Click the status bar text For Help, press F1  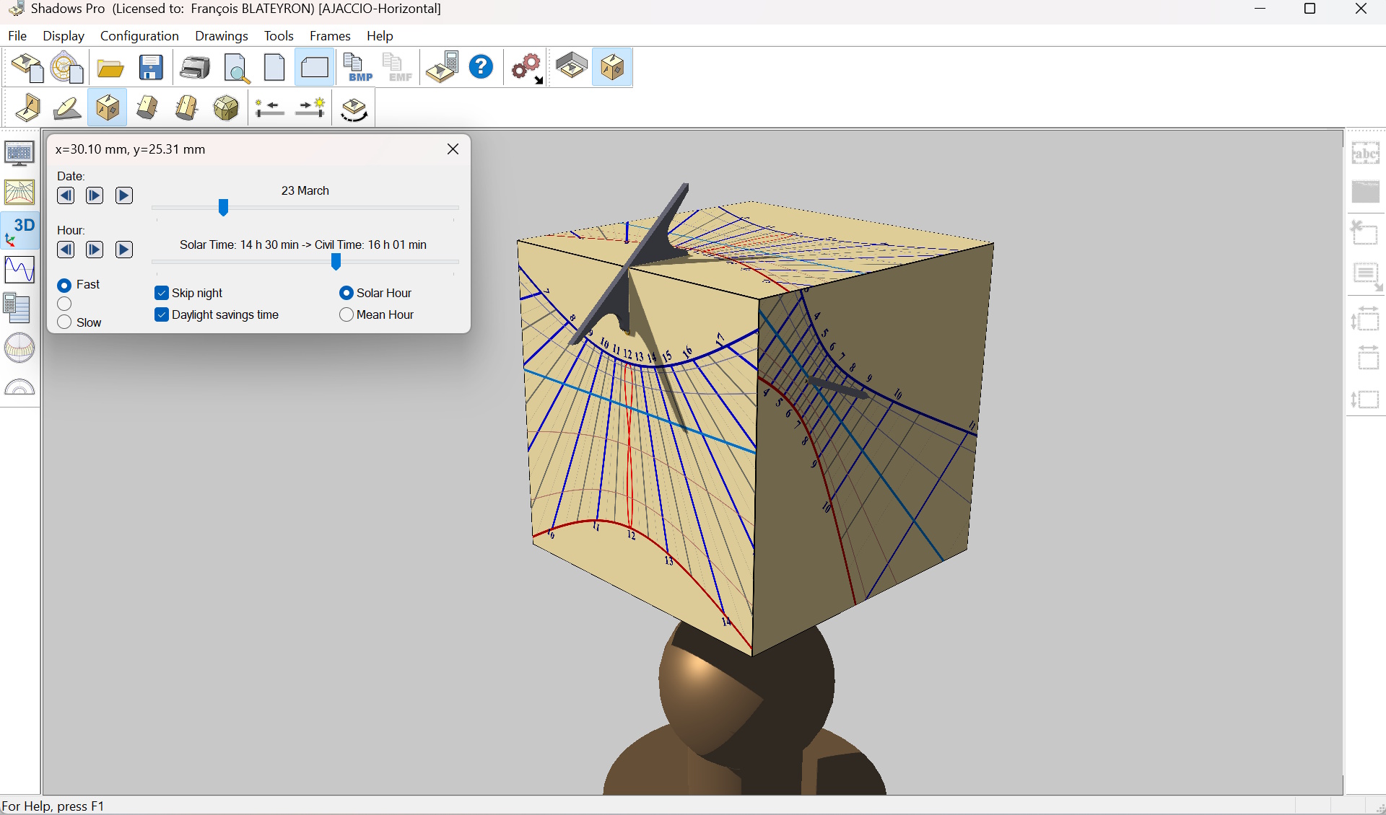coord(53,806)
